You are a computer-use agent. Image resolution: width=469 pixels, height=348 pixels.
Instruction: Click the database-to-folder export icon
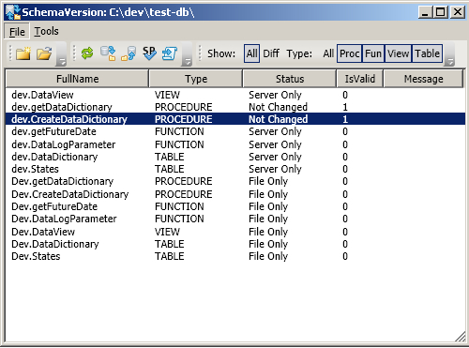pos(108,53)
